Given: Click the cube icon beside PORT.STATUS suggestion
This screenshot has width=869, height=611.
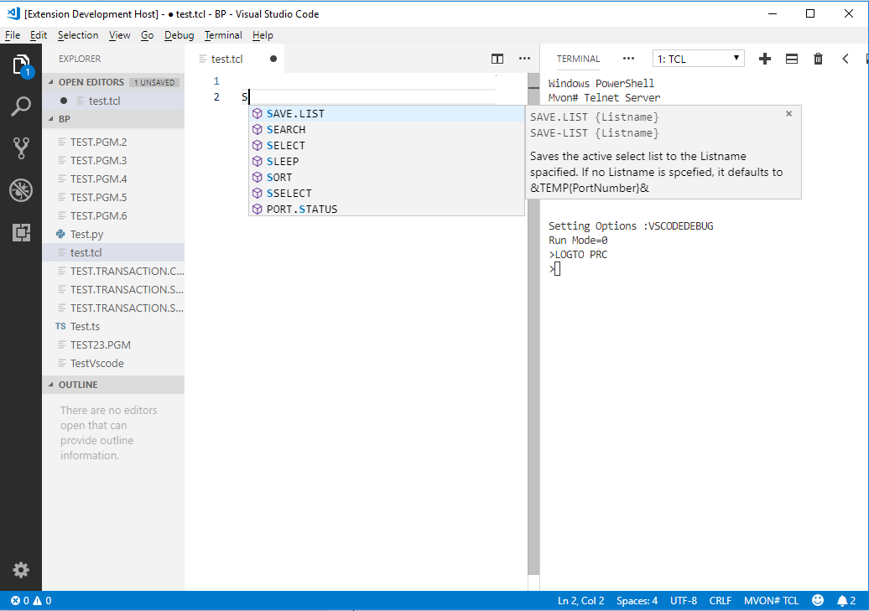Looking at the screenshot, I should 258,209.
